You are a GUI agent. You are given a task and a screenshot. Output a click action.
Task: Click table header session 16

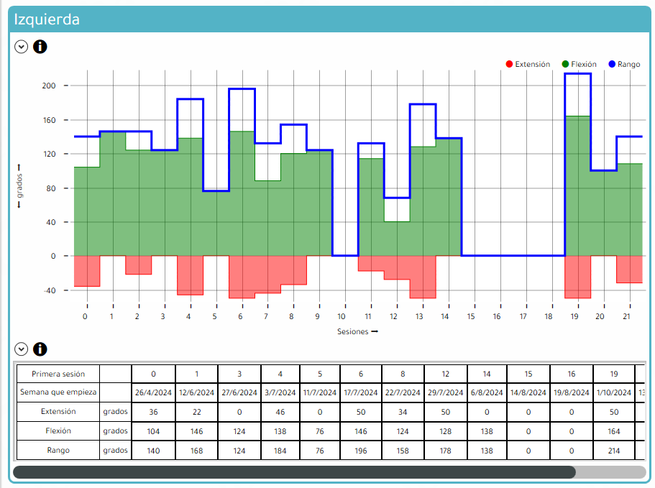coord(572,374)
